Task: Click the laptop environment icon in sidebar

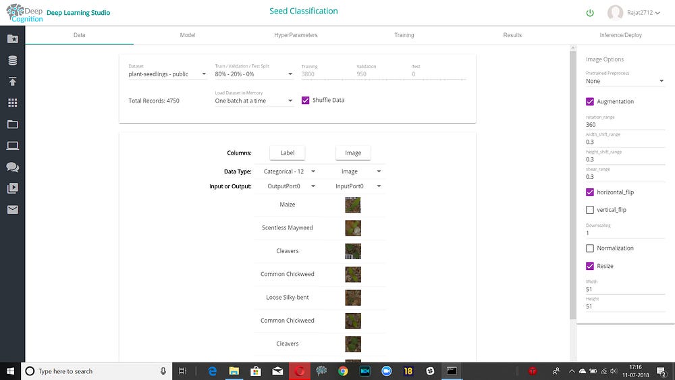Action: click(12, 146)
